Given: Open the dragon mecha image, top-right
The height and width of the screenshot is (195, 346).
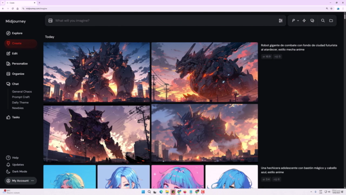Looking at the screenshot, I should pos(204,72).
